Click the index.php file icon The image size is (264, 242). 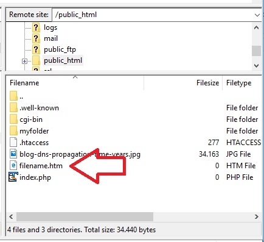(x=13, y=177)
